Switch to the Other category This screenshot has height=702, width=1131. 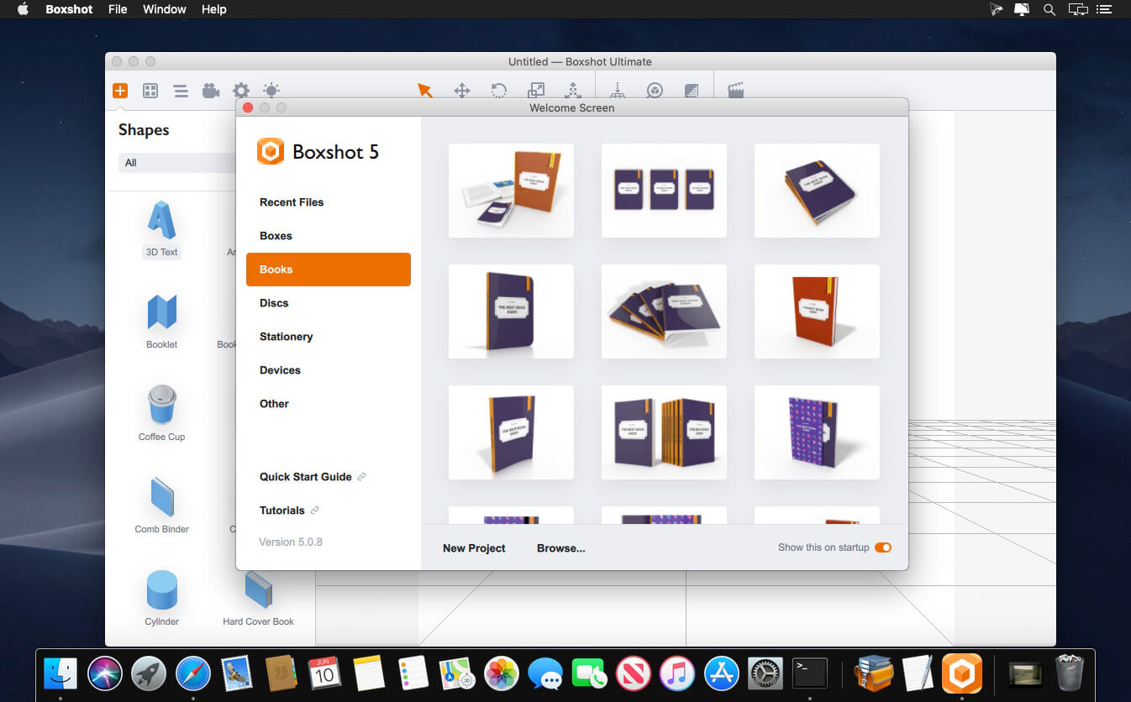click(x=274, y=404)
